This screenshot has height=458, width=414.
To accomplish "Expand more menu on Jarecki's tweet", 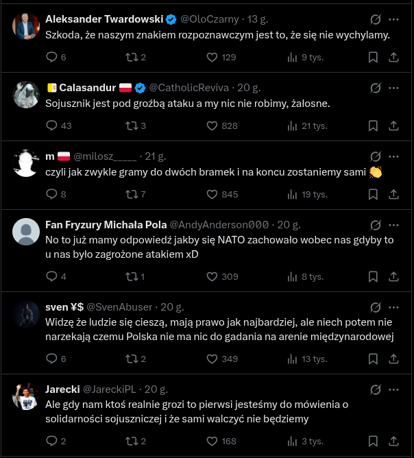I will tap(393, 389).
